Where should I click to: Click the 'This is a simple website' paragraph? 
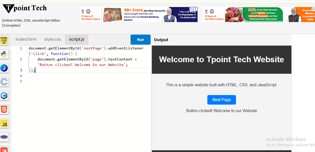click(222, 85)
